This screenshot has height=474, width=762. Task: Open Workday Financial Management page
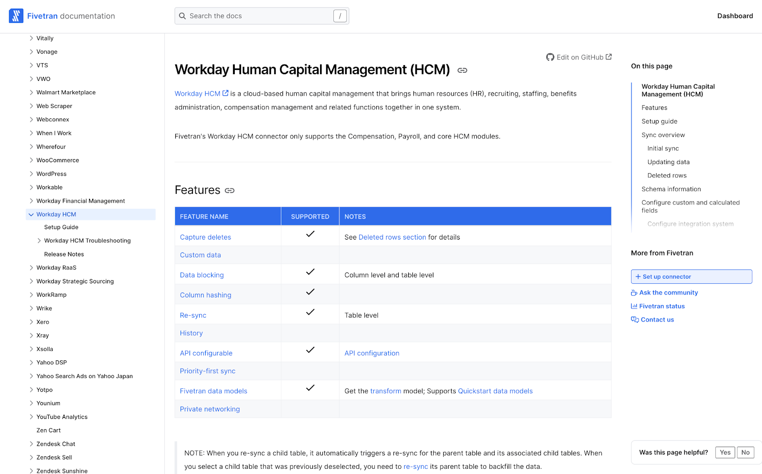point(80,201)
